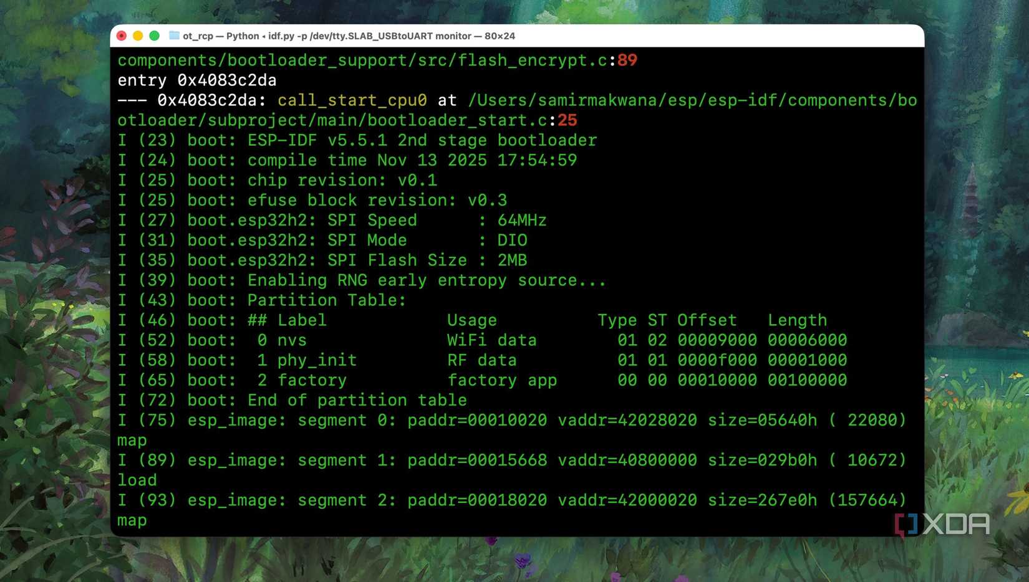Click the 'RF data' usage entry
Viewport: 1029px width, 582px height.
[x=482, y=360]
